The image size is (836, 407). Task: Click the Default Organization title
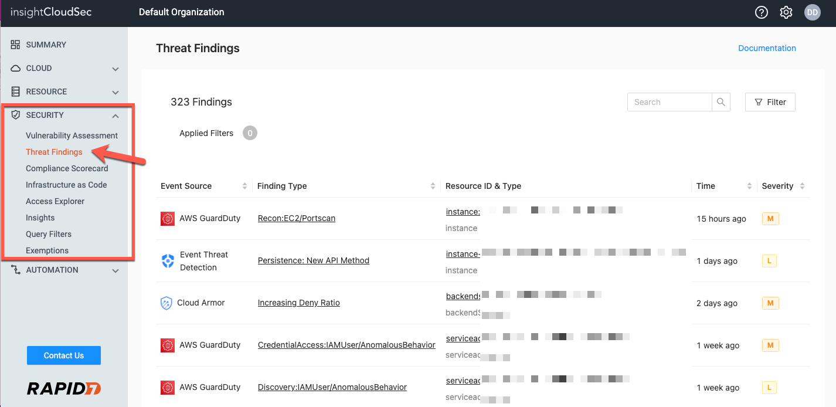pyautogui.click(x=181, y=12)
